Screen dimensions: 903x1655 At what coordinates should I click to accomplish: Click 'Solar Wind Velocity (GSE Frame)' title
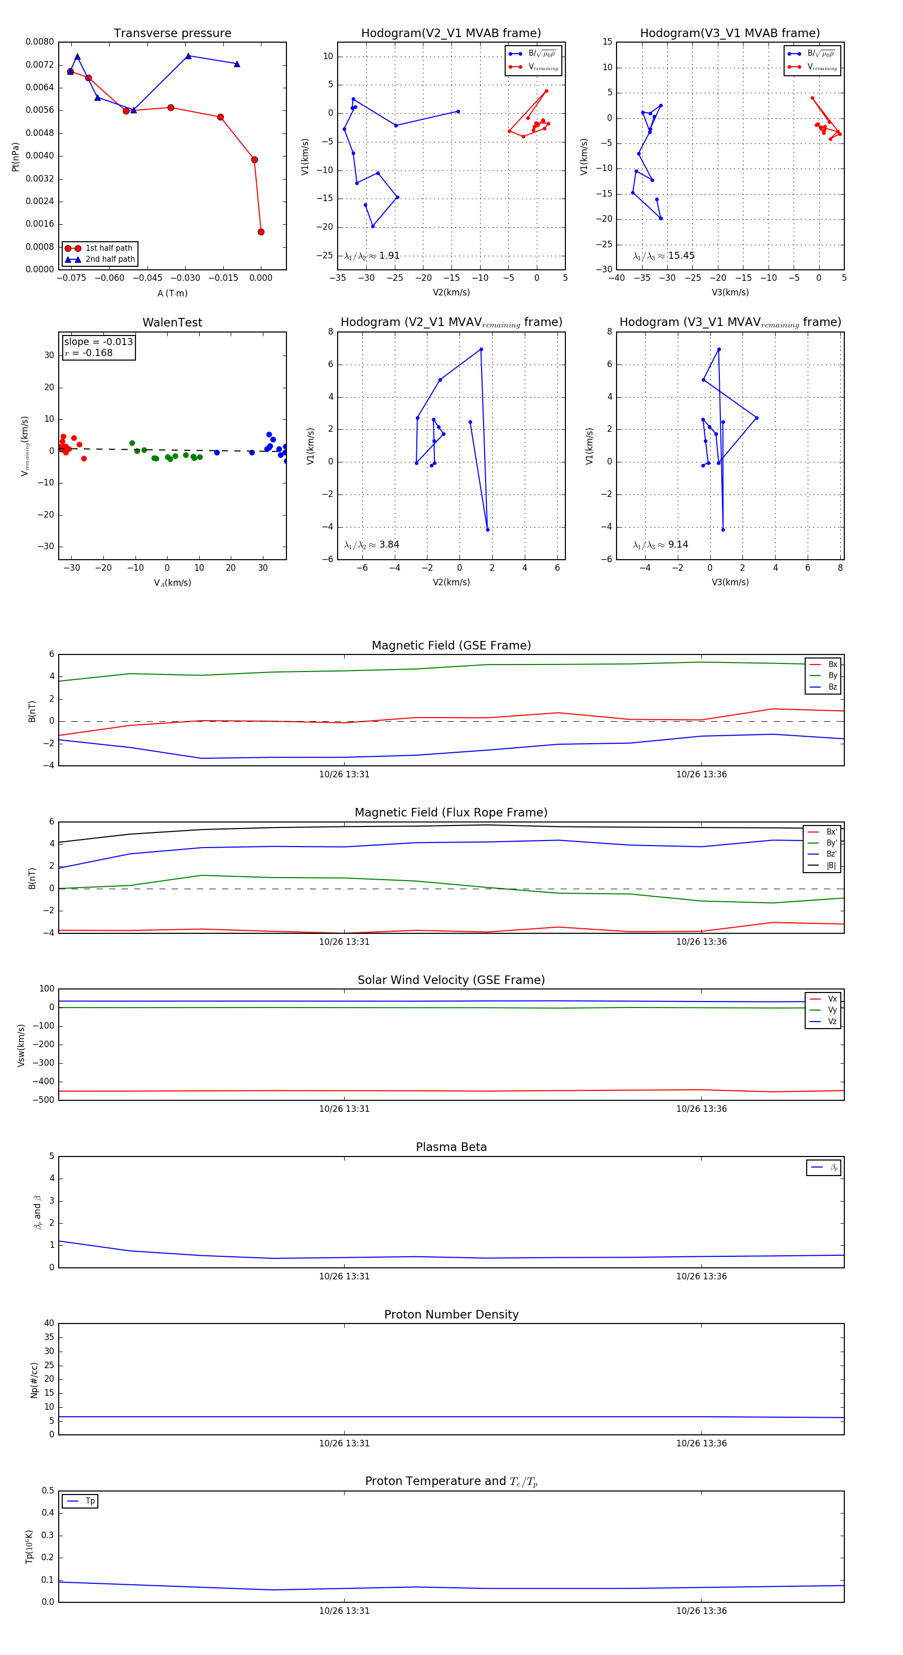click(x=451, y=980)
